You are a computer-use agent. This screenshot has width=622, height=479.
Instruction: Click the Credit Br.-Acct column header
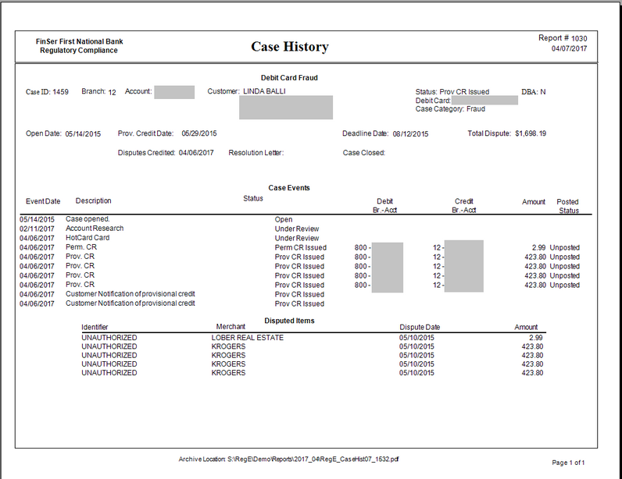[463, 206]
